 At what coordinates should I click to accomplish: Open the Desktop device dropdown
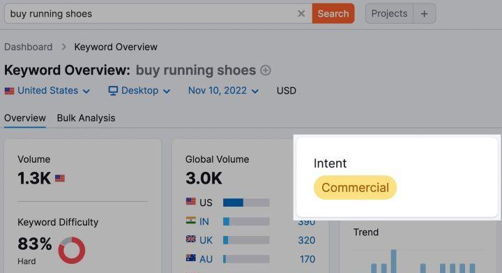tap(139, 91)
